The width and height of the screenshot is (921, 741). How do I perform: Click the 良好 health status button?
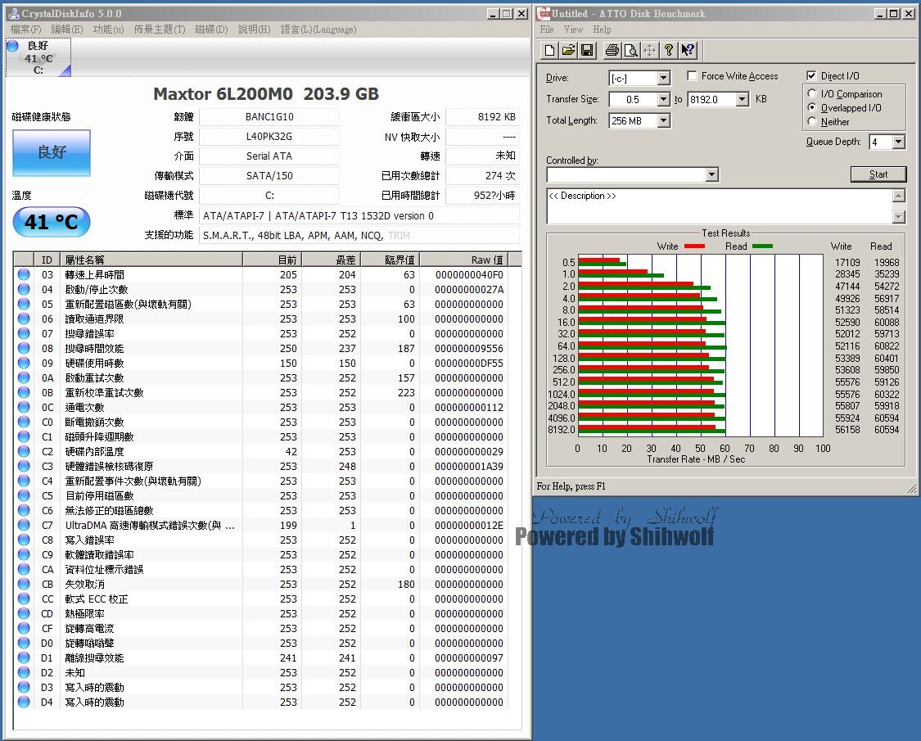(x=52, y=153)
